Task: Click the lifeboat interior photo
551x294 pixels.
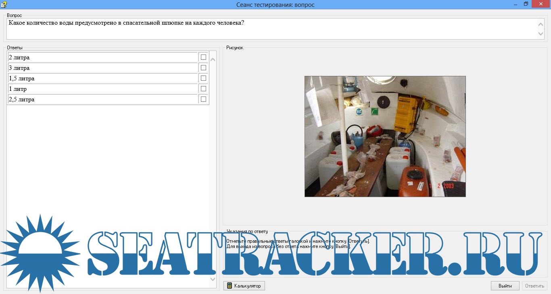Action: click(385, 136)
